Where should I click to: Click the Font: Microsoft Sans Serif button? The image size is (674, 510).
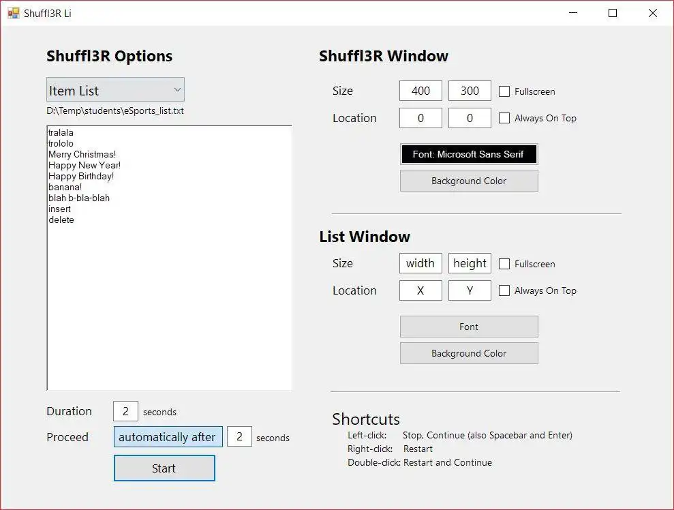pyautogui.click(x=469, y=154)
